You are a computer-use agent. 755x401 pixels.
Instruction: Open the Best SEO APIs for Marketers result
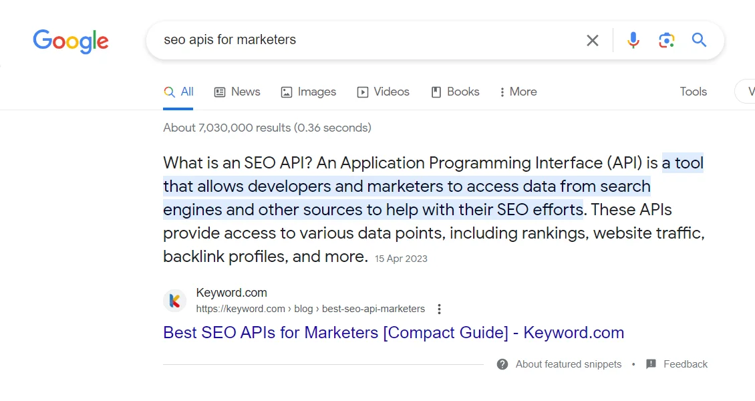pyautogui.click(x=394, y=332)
